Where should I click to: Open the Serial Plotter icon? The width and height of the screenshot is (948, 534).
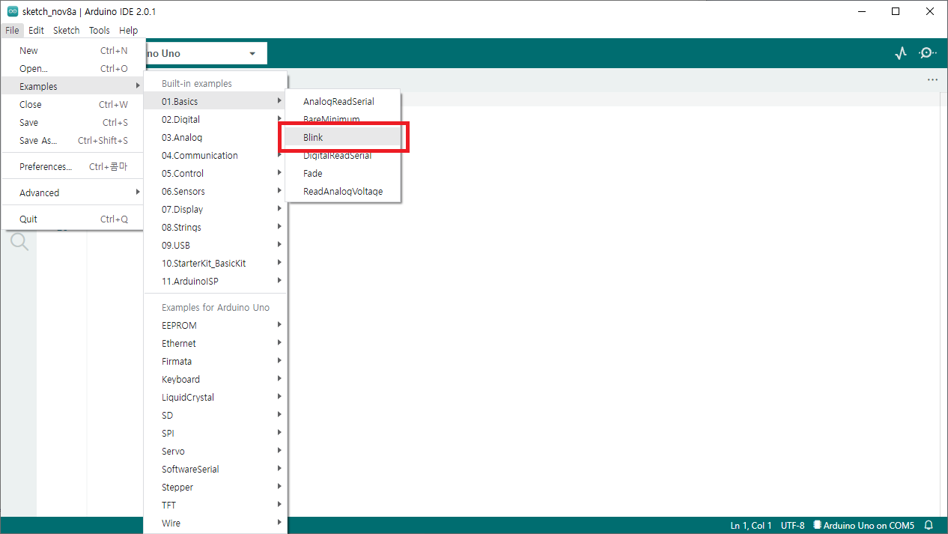[x=901, y=53]
